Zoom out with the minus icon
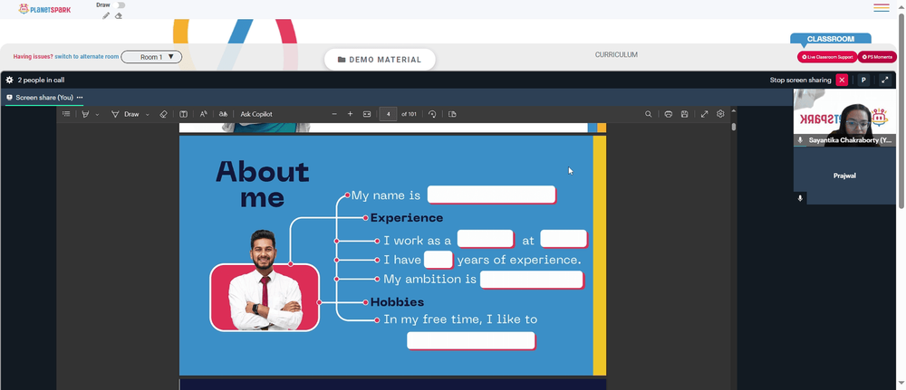This screenshot has height=390, width=906. pyautogui.click(x=334, y=114)
